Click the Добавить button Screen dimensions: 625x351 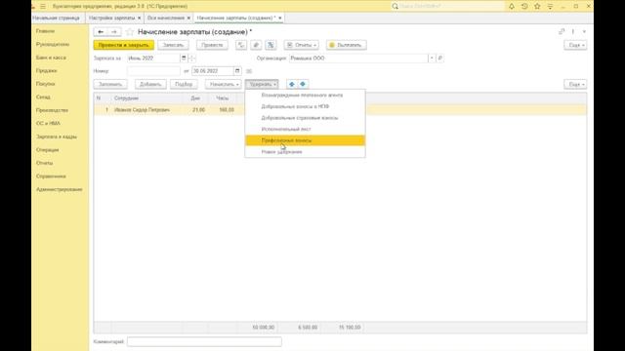(x=150, y=84)
